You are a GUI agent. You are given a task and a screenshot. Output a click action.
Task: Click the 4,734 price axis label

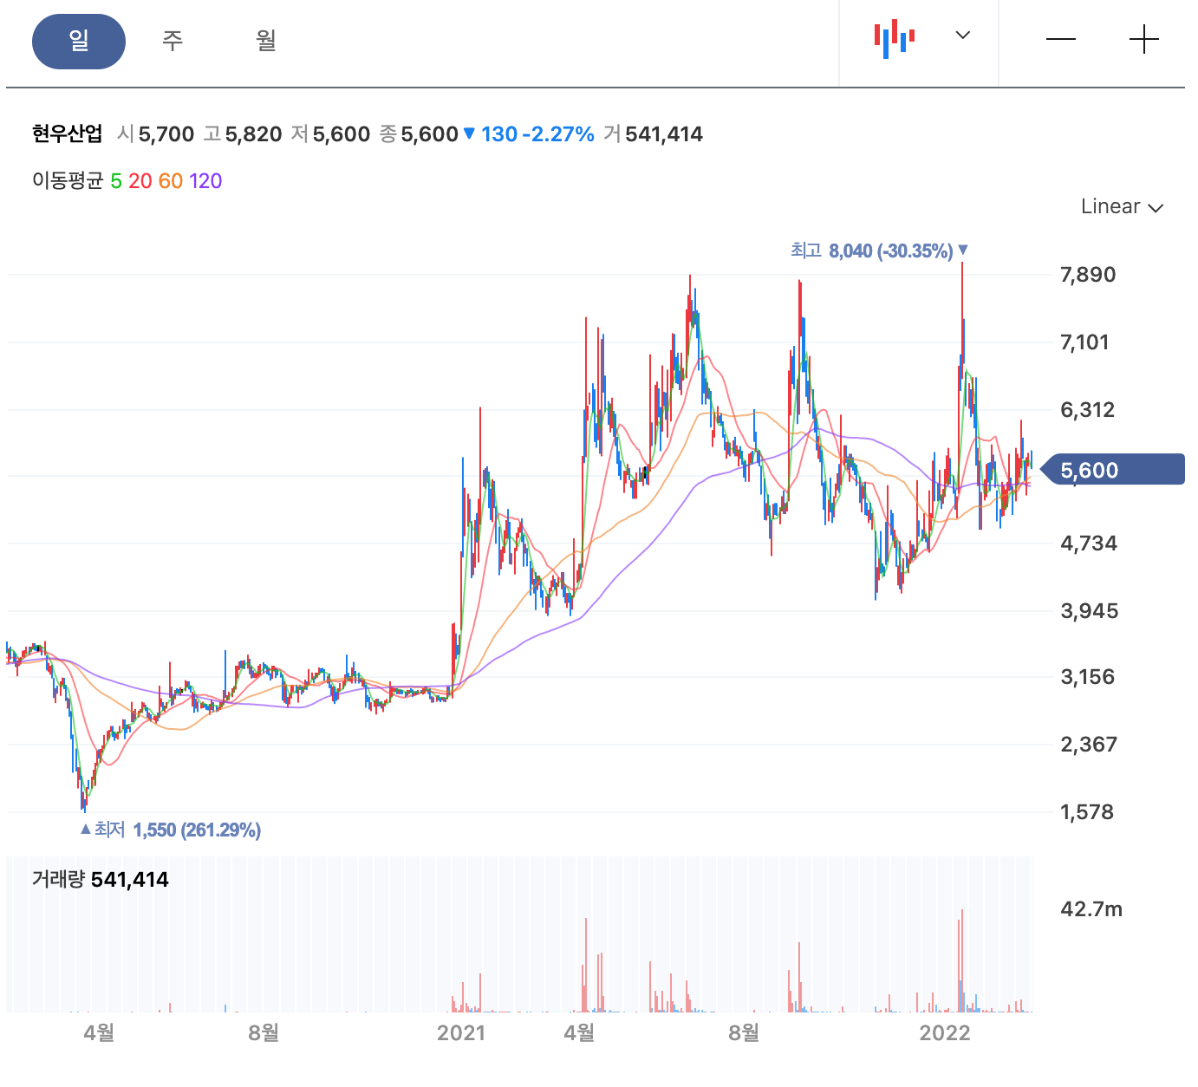point(1089,543)
